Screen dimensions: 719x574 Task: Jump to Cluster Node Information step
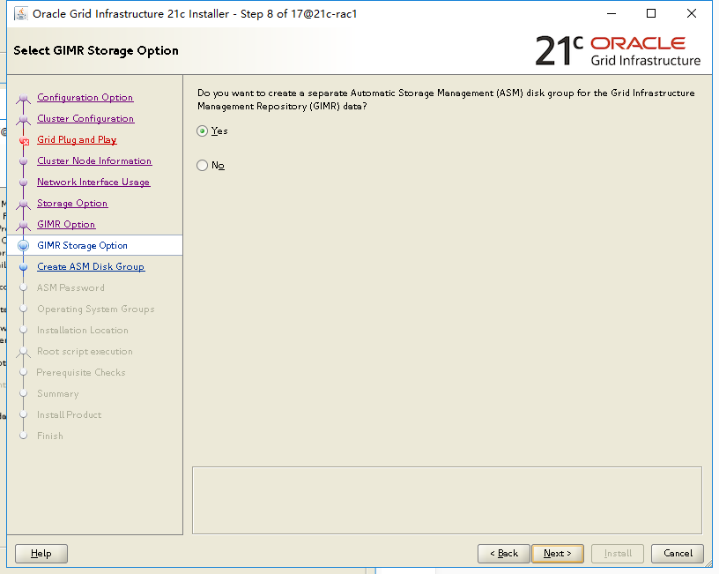[x=94, y=160]
